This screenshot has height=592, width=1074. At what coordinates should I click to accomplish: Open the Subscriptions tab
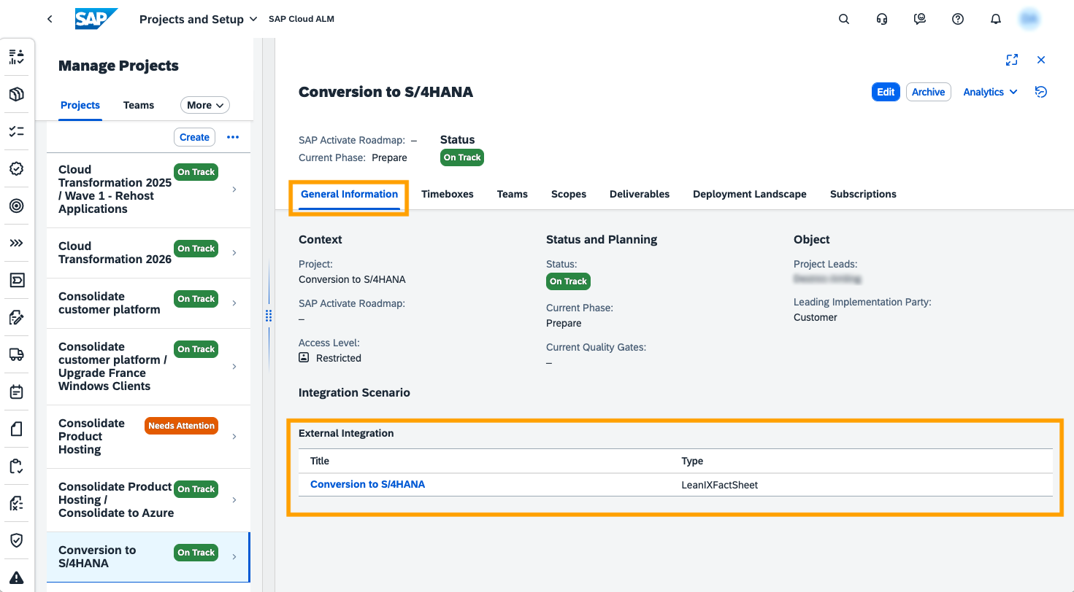863,194
